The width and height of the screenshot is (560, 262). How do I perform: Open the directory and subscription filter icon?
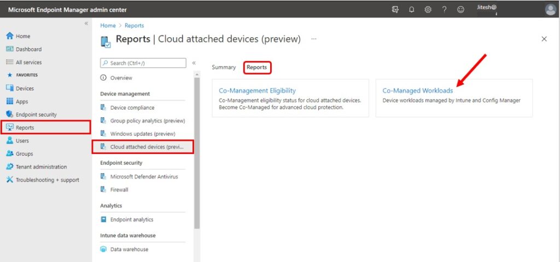(x=395, y=10)
